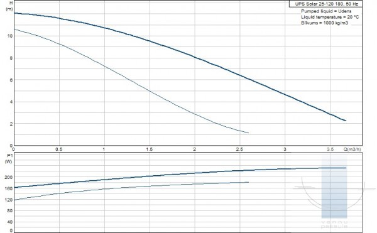Click the H (m) axis label

click(x=10, y=6)
